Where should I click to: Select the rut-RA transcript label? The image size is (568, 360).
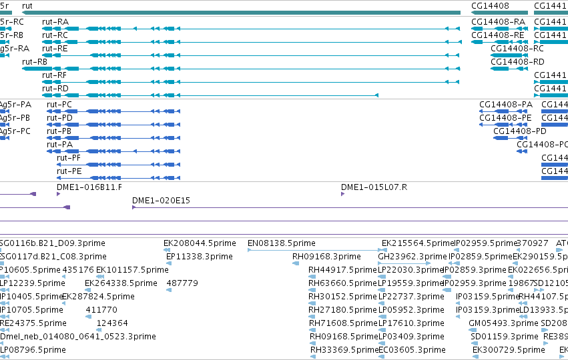tap(55, 22)
